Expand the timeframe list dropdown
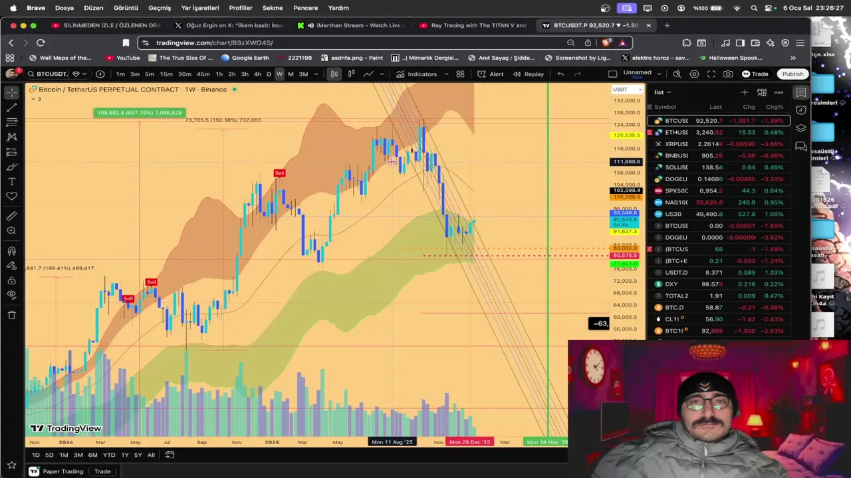Viewport: 851px width, 478px height. (x=316, y=74)
